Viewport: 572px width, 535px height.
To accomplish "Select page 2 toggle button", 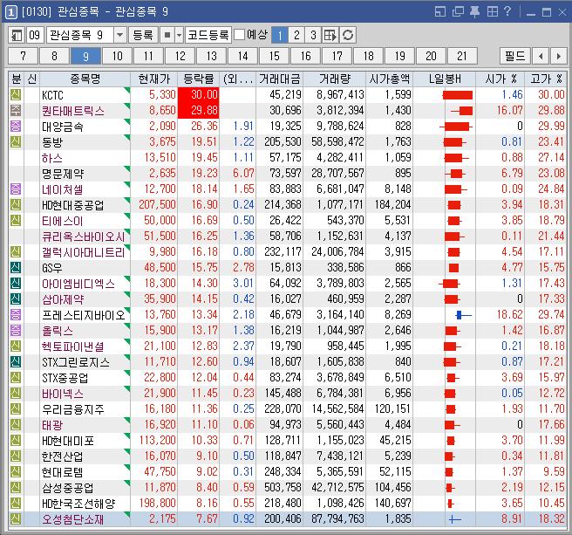I will 296,35.
